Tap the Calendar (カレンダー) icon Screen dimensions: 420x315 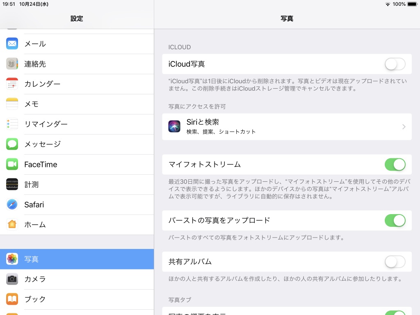click(12, 84)
